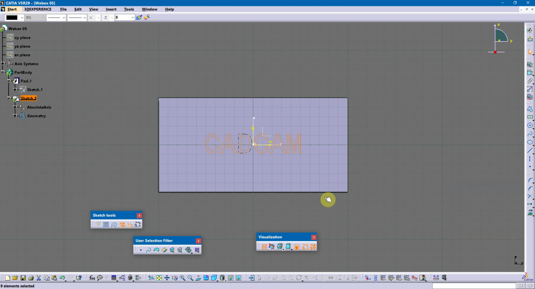
Task: Collapse the PartBody tree node
Action: tap(3, 73)
